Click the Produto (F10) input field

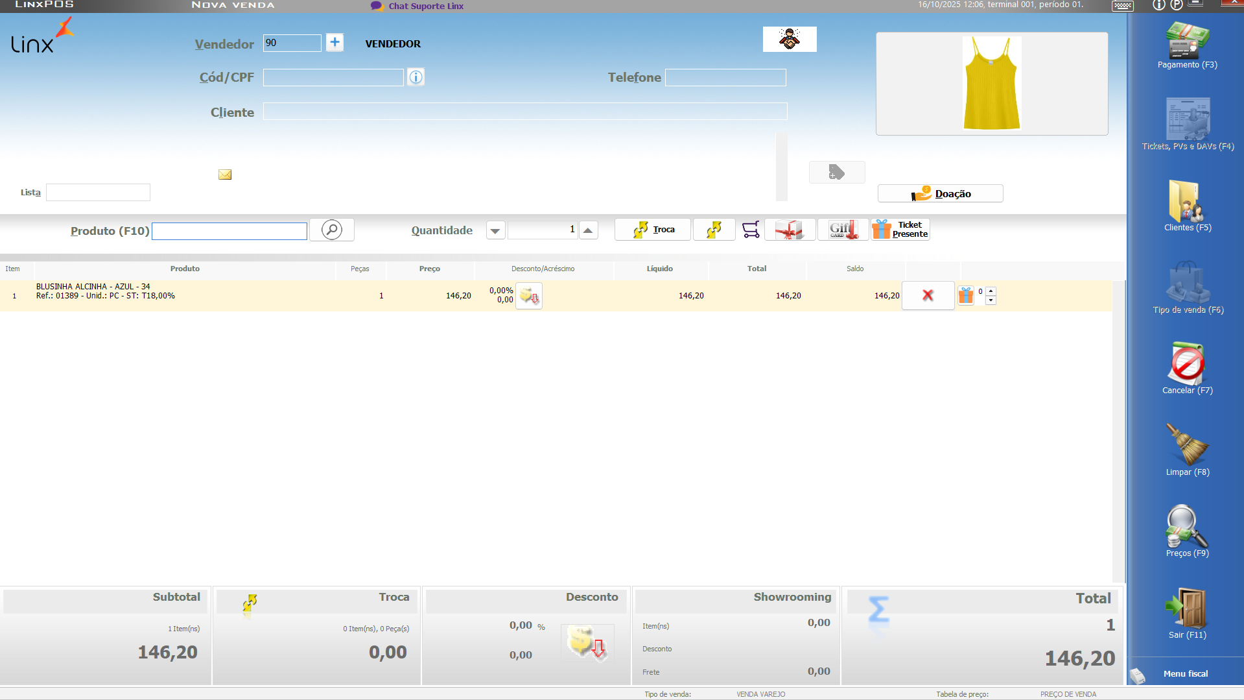pyautogui.click(x=229, y=231)
